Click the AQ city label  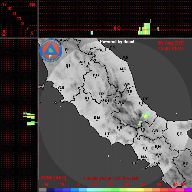click(121, 103)
